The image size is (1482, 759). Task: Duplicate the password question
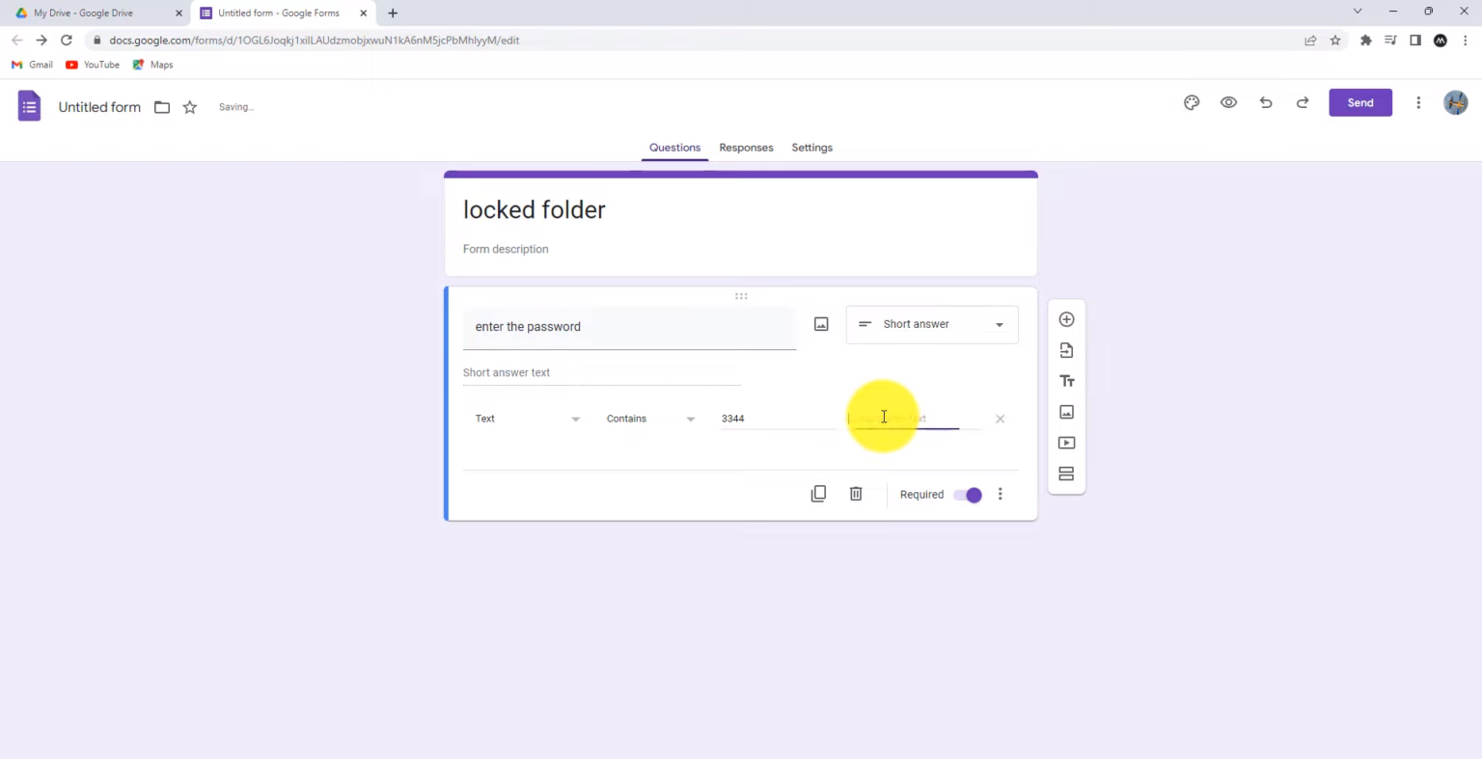pyautogui.click(x=818, y=494)
